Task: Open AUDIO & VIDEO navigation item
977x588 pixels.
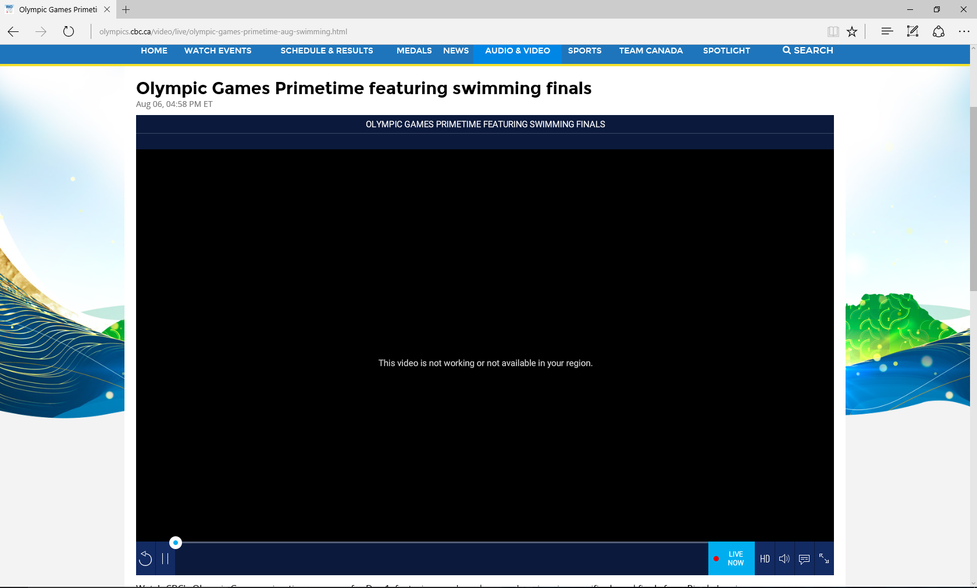Action: click(518, 51)
